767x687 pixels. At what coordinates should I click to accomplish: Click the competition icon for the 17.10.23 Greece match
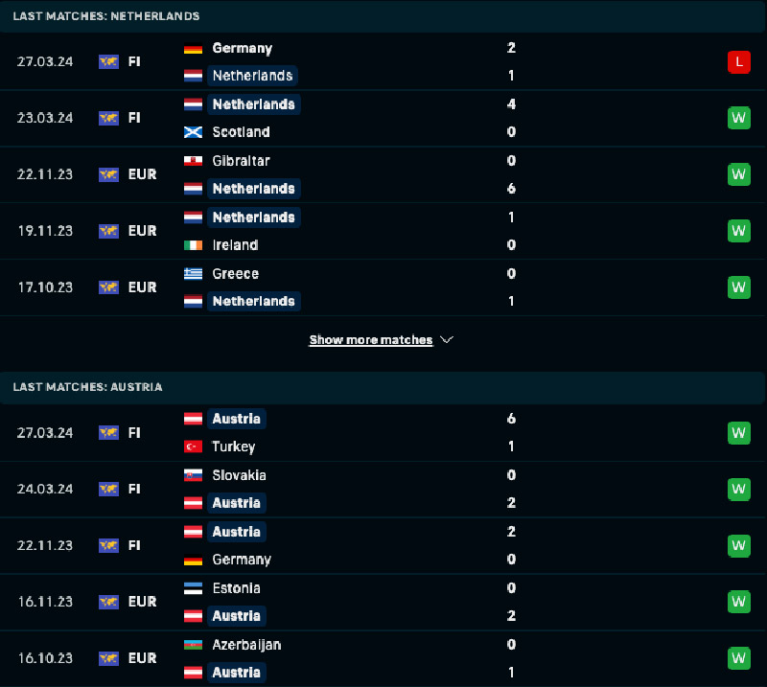(x=108, y=287)
